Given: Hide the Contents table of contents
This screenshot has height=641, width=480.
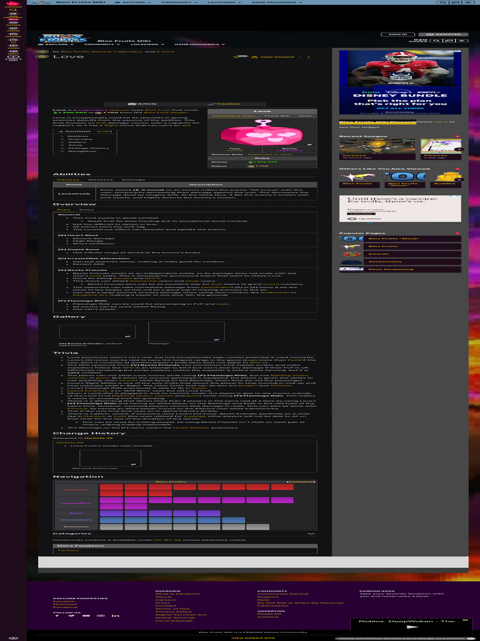Looking at the screenshot, I should pos(104,131).
